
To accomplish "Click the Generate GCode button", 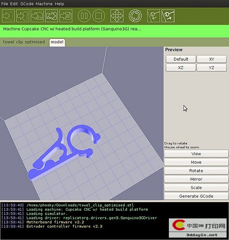I will pos(196,196).
